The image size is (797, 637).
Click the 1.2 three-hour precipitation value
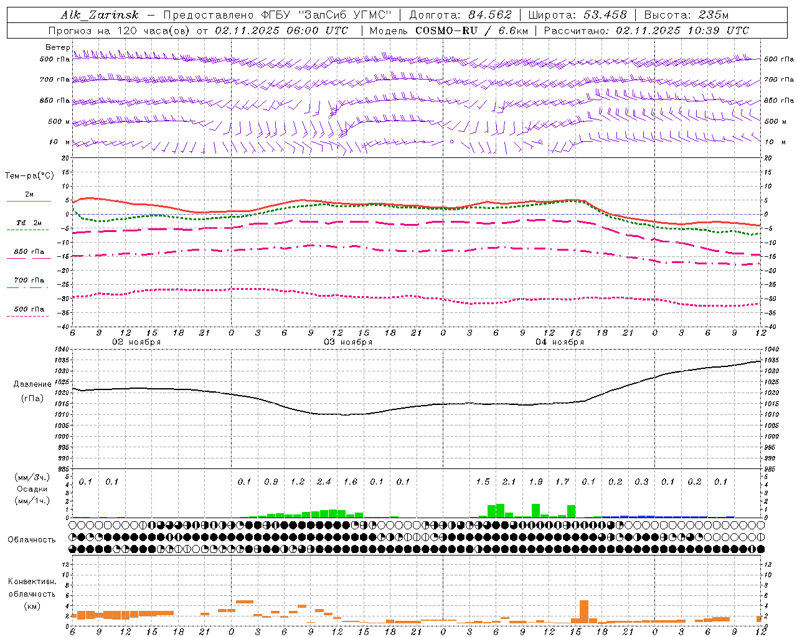[x=298, y=481]
